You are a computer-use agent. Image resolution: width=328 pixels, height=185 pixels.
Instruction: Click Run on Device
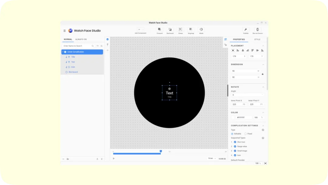[x=258, y=31]
